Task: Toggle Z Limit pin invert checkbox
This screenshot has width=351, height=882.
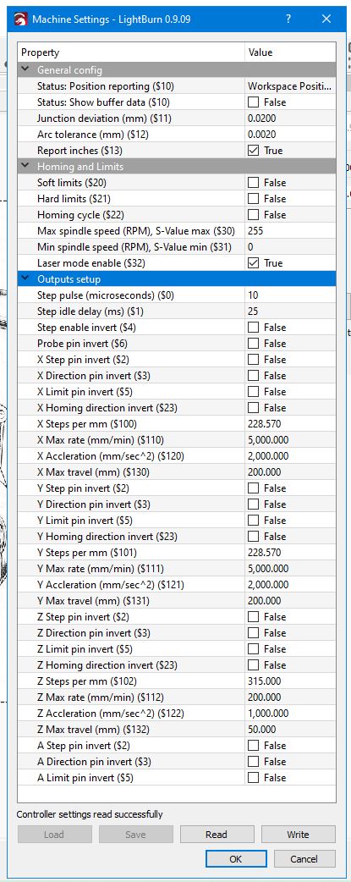Action: (253, 649)
